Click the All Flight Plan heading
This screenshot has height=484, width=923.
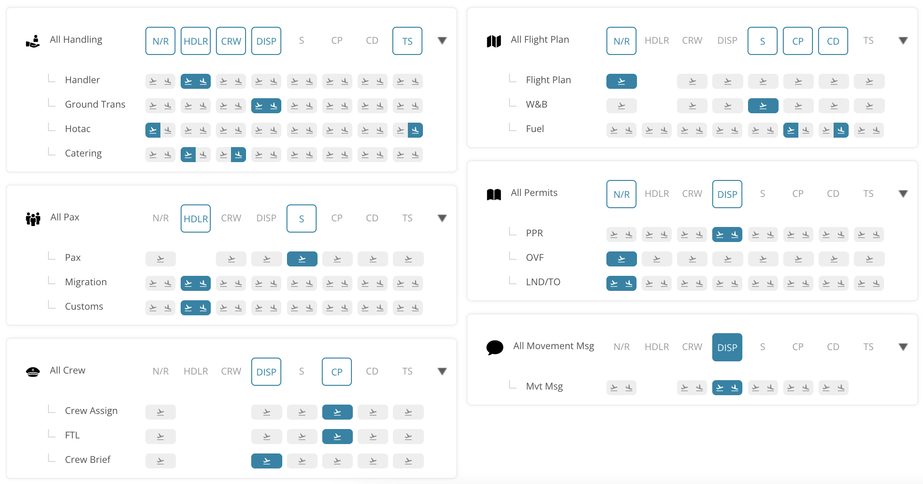pos(540,39)
